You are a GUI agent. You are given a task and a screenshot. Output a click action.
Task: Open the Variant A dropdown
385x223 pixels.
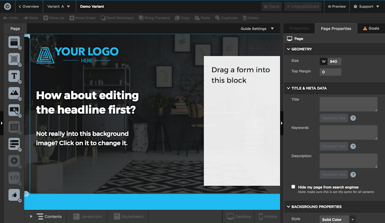tap(59, 6)
